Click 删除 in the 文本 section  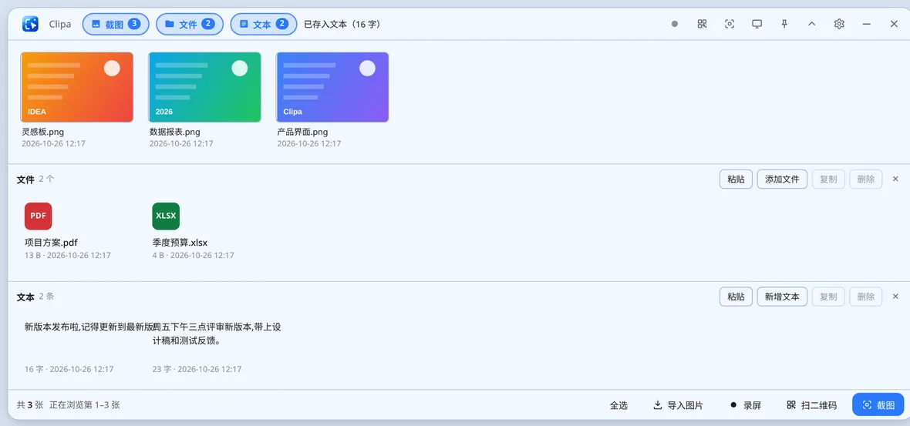866,297
